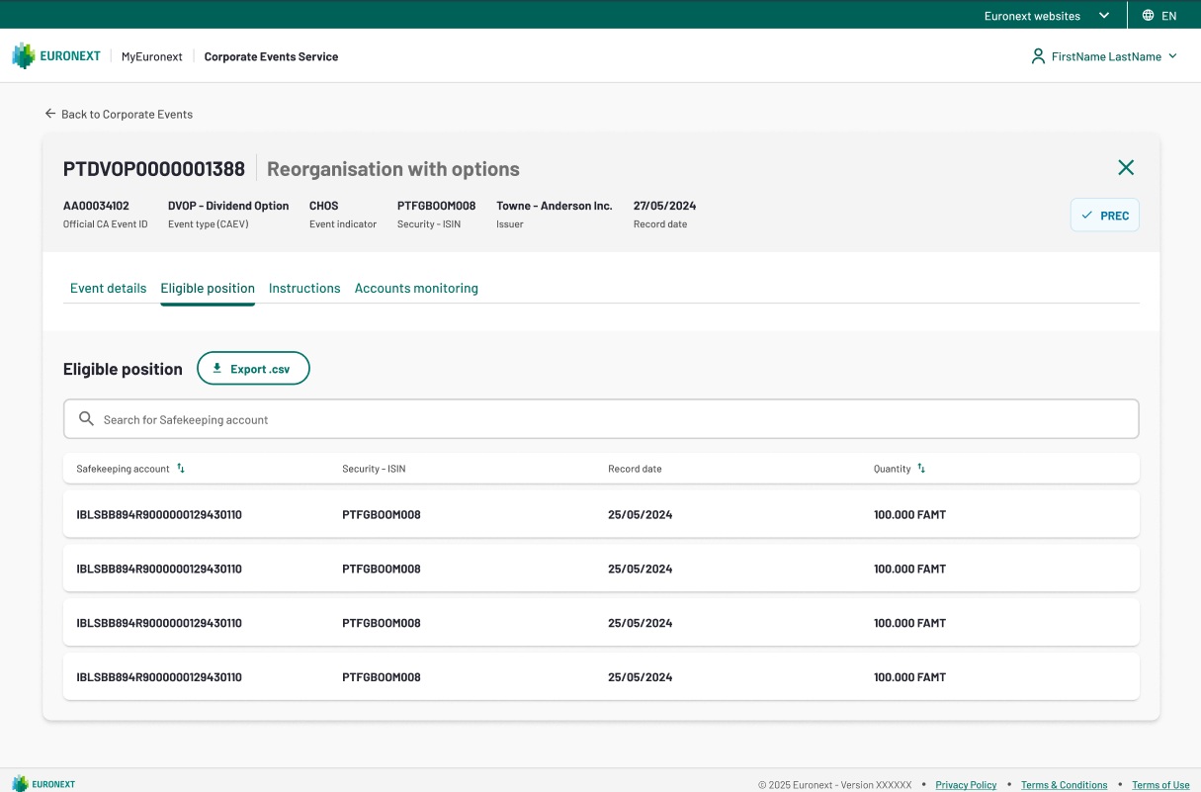Click the AA00034102 official CA event ID

click(96, 206)
